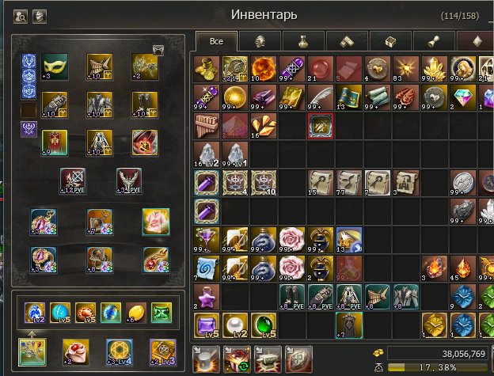Click the pile of gold coins item
The height and width of the screenshot is (376, 494).
pos(207,69)
